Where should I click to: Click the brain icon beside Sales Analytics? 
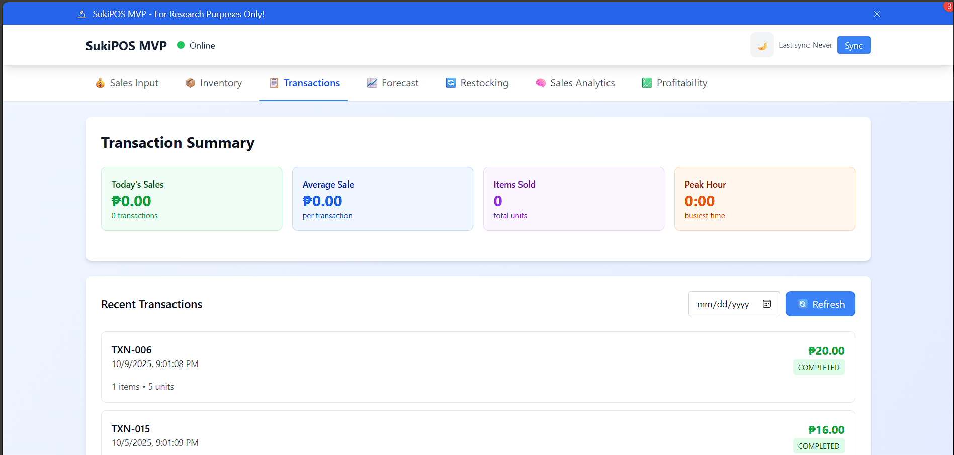[x=541, y=83]
